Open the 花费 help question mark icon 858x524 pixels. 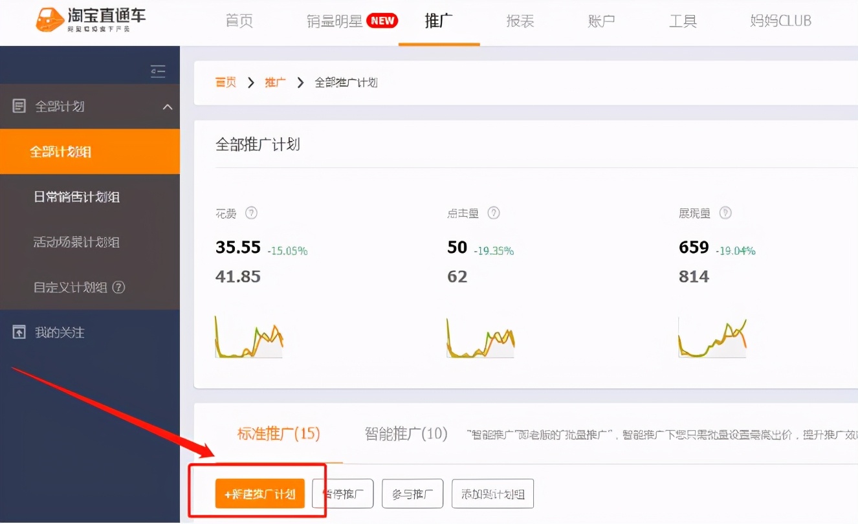pos(251,213)
